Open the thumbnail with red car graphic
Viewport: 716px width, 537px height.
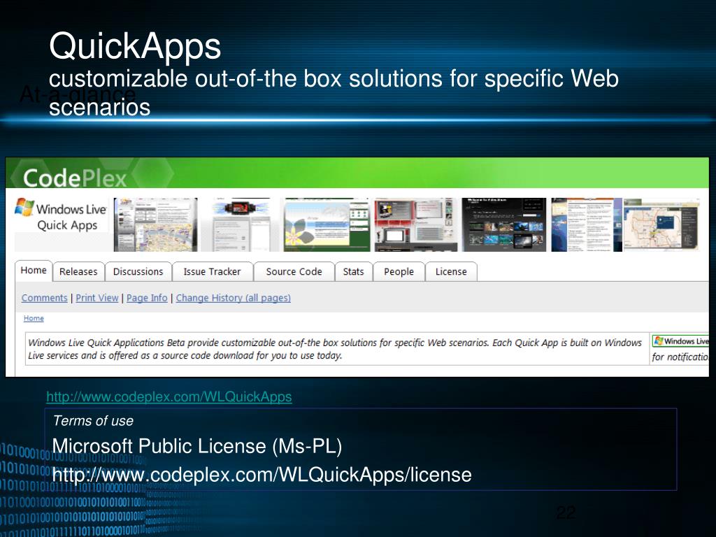(x=241, y=224)
